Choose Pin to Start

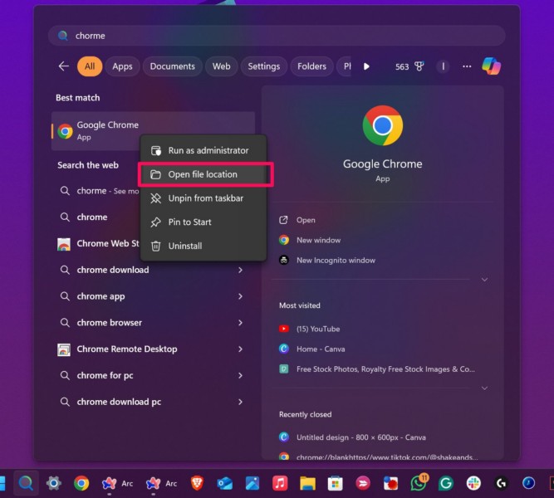[203, 222]
